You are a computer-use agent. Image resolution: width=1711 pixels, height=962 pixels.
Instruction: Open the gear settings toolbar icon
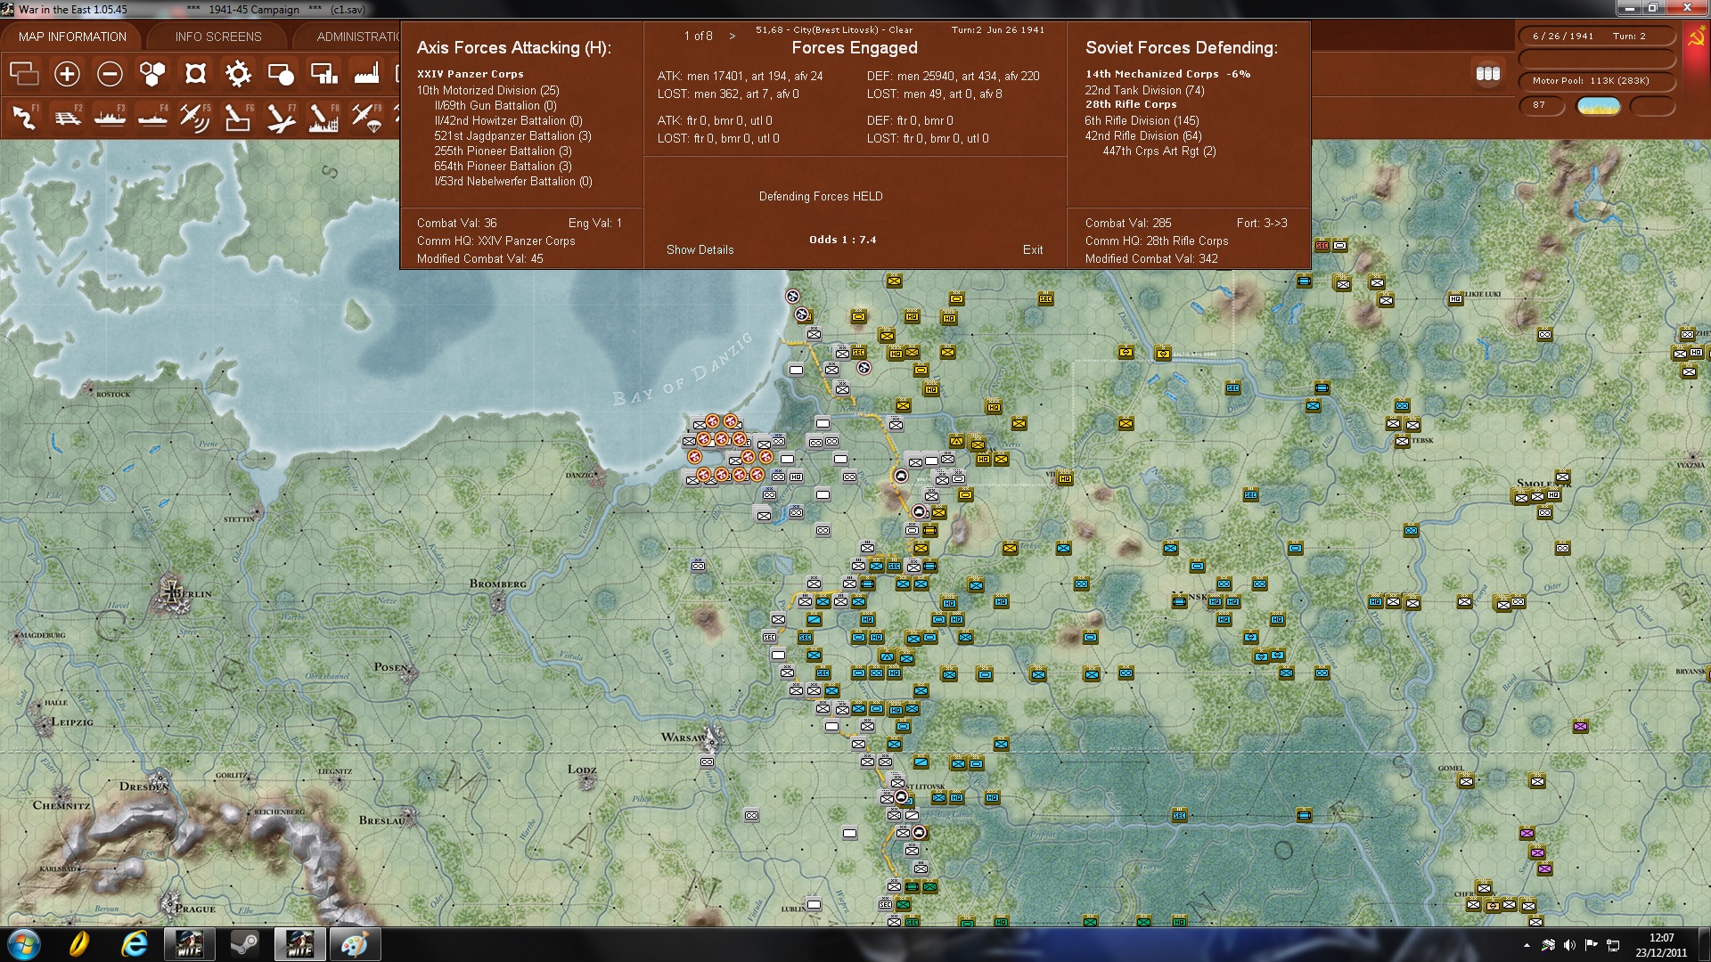coord(238,74)
